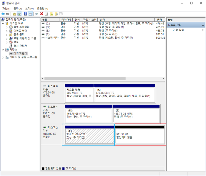Click the blue Back arrow in toolbar
Screen dimensions: 206x176
click(3, 14)
